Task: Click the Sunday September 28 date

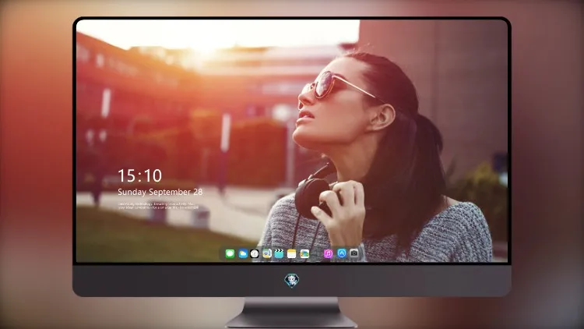Action: 160,192
